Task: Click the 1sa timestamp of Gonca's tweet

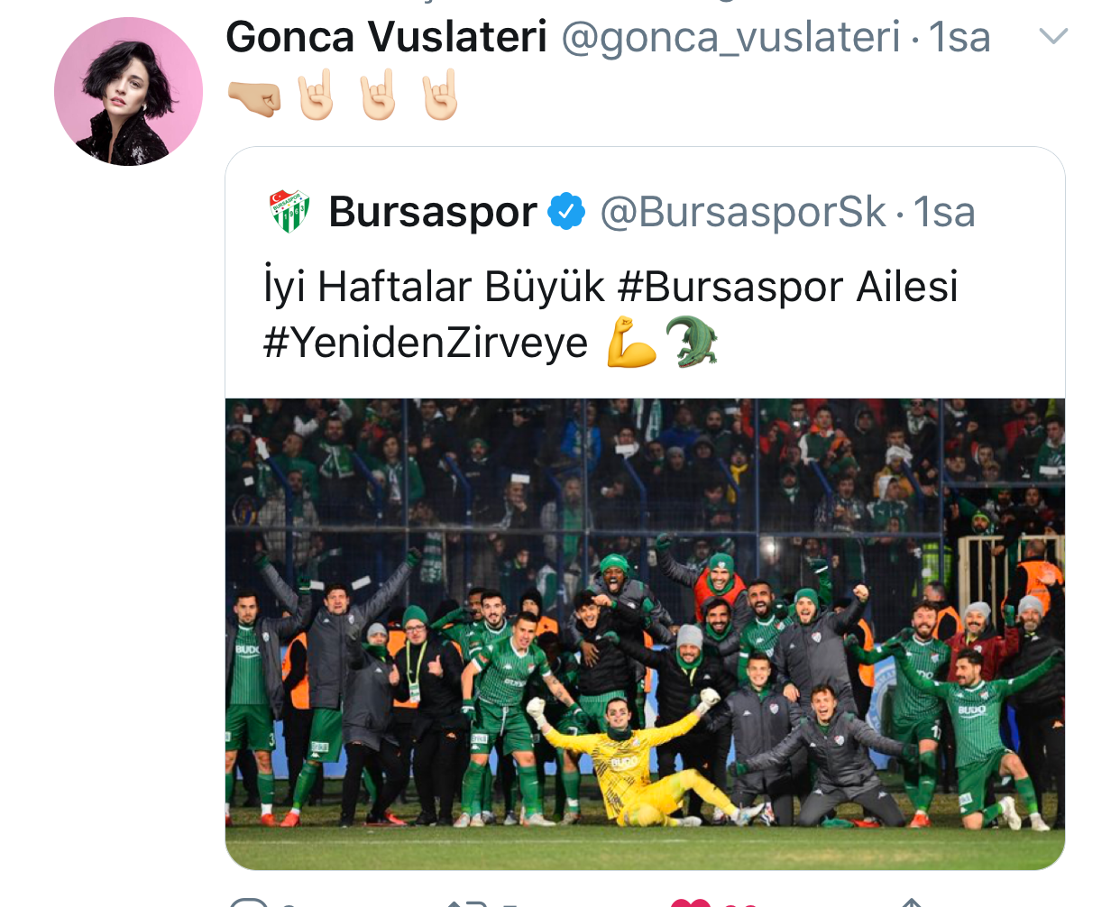Action: tap(959, 38)
